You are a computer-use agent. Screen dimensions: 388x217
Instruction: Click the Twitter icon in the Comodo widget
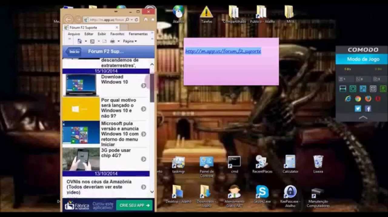tap(358, 109)
